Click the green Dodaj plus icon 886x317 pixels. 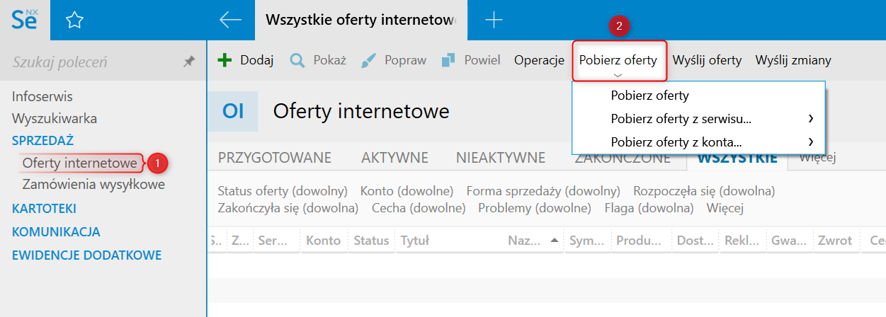[225, 60]
